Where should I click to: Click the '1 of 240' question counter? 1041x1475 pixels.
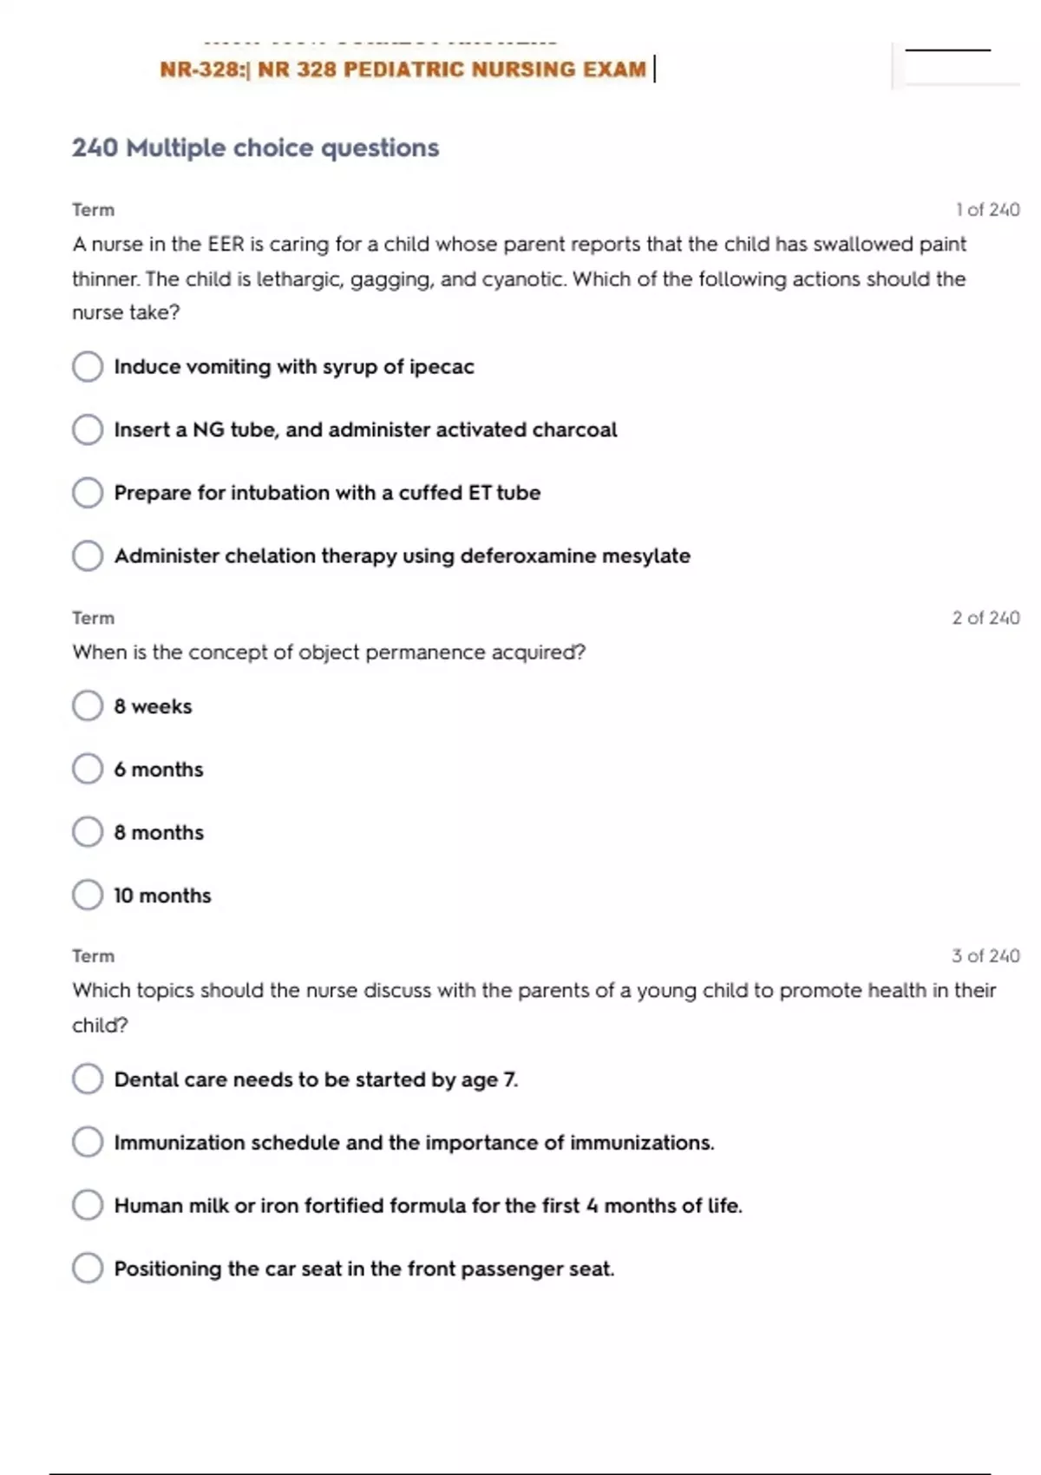click(x=987, y=210)
